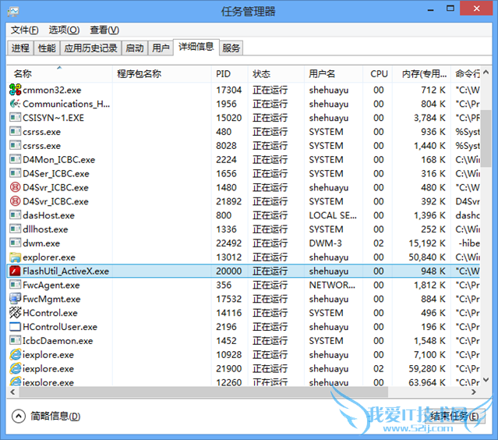The width and height of the screenshot is (498, 440).
Task: Click the explorer.exe folder icon
Action: tap(15, 257)
